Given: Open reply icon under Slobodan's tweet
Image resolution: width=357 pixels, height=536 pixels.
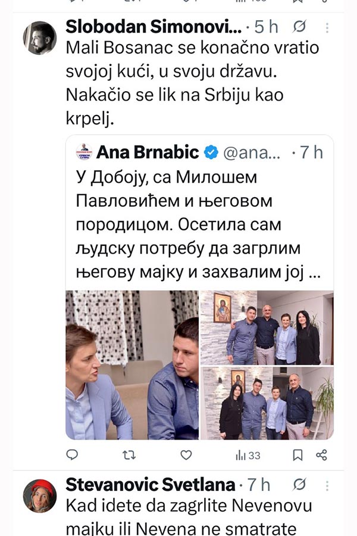Looking at the screenshot, I should click(72, 454).
